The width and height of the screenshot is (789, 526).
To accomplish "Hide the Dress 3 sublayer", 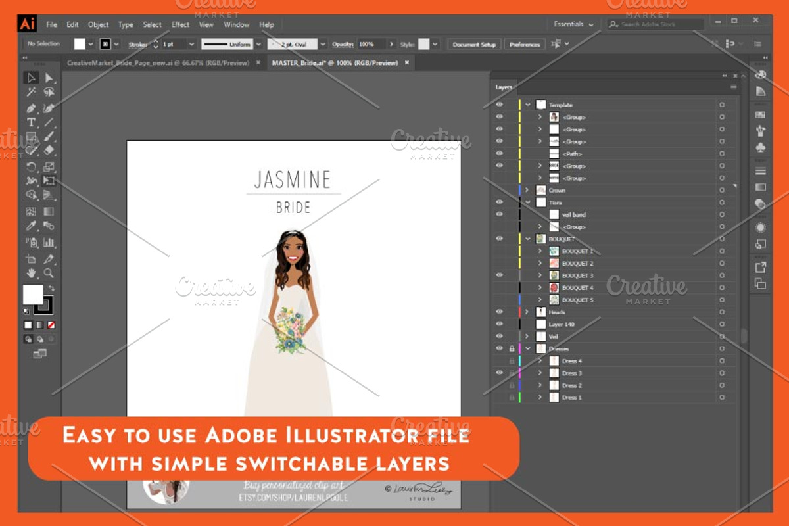I will click(500, 373).
